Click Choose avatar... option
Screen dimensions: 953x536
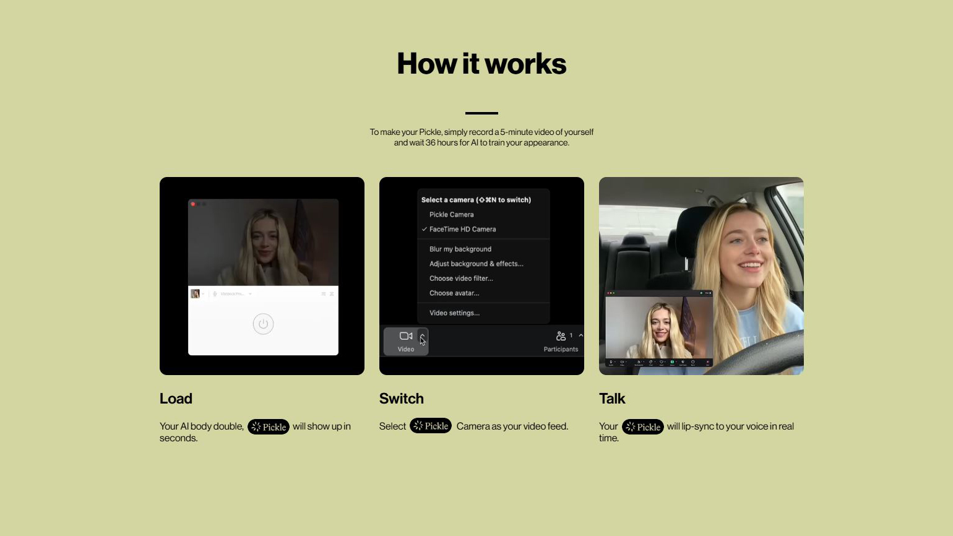[x=454, y=293]
